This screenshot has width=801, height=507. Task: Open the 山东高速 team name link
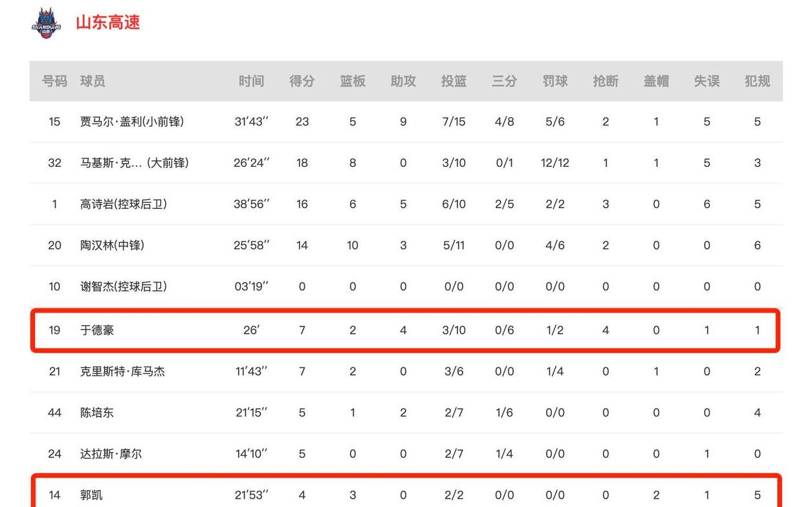[x=108, y=23]
